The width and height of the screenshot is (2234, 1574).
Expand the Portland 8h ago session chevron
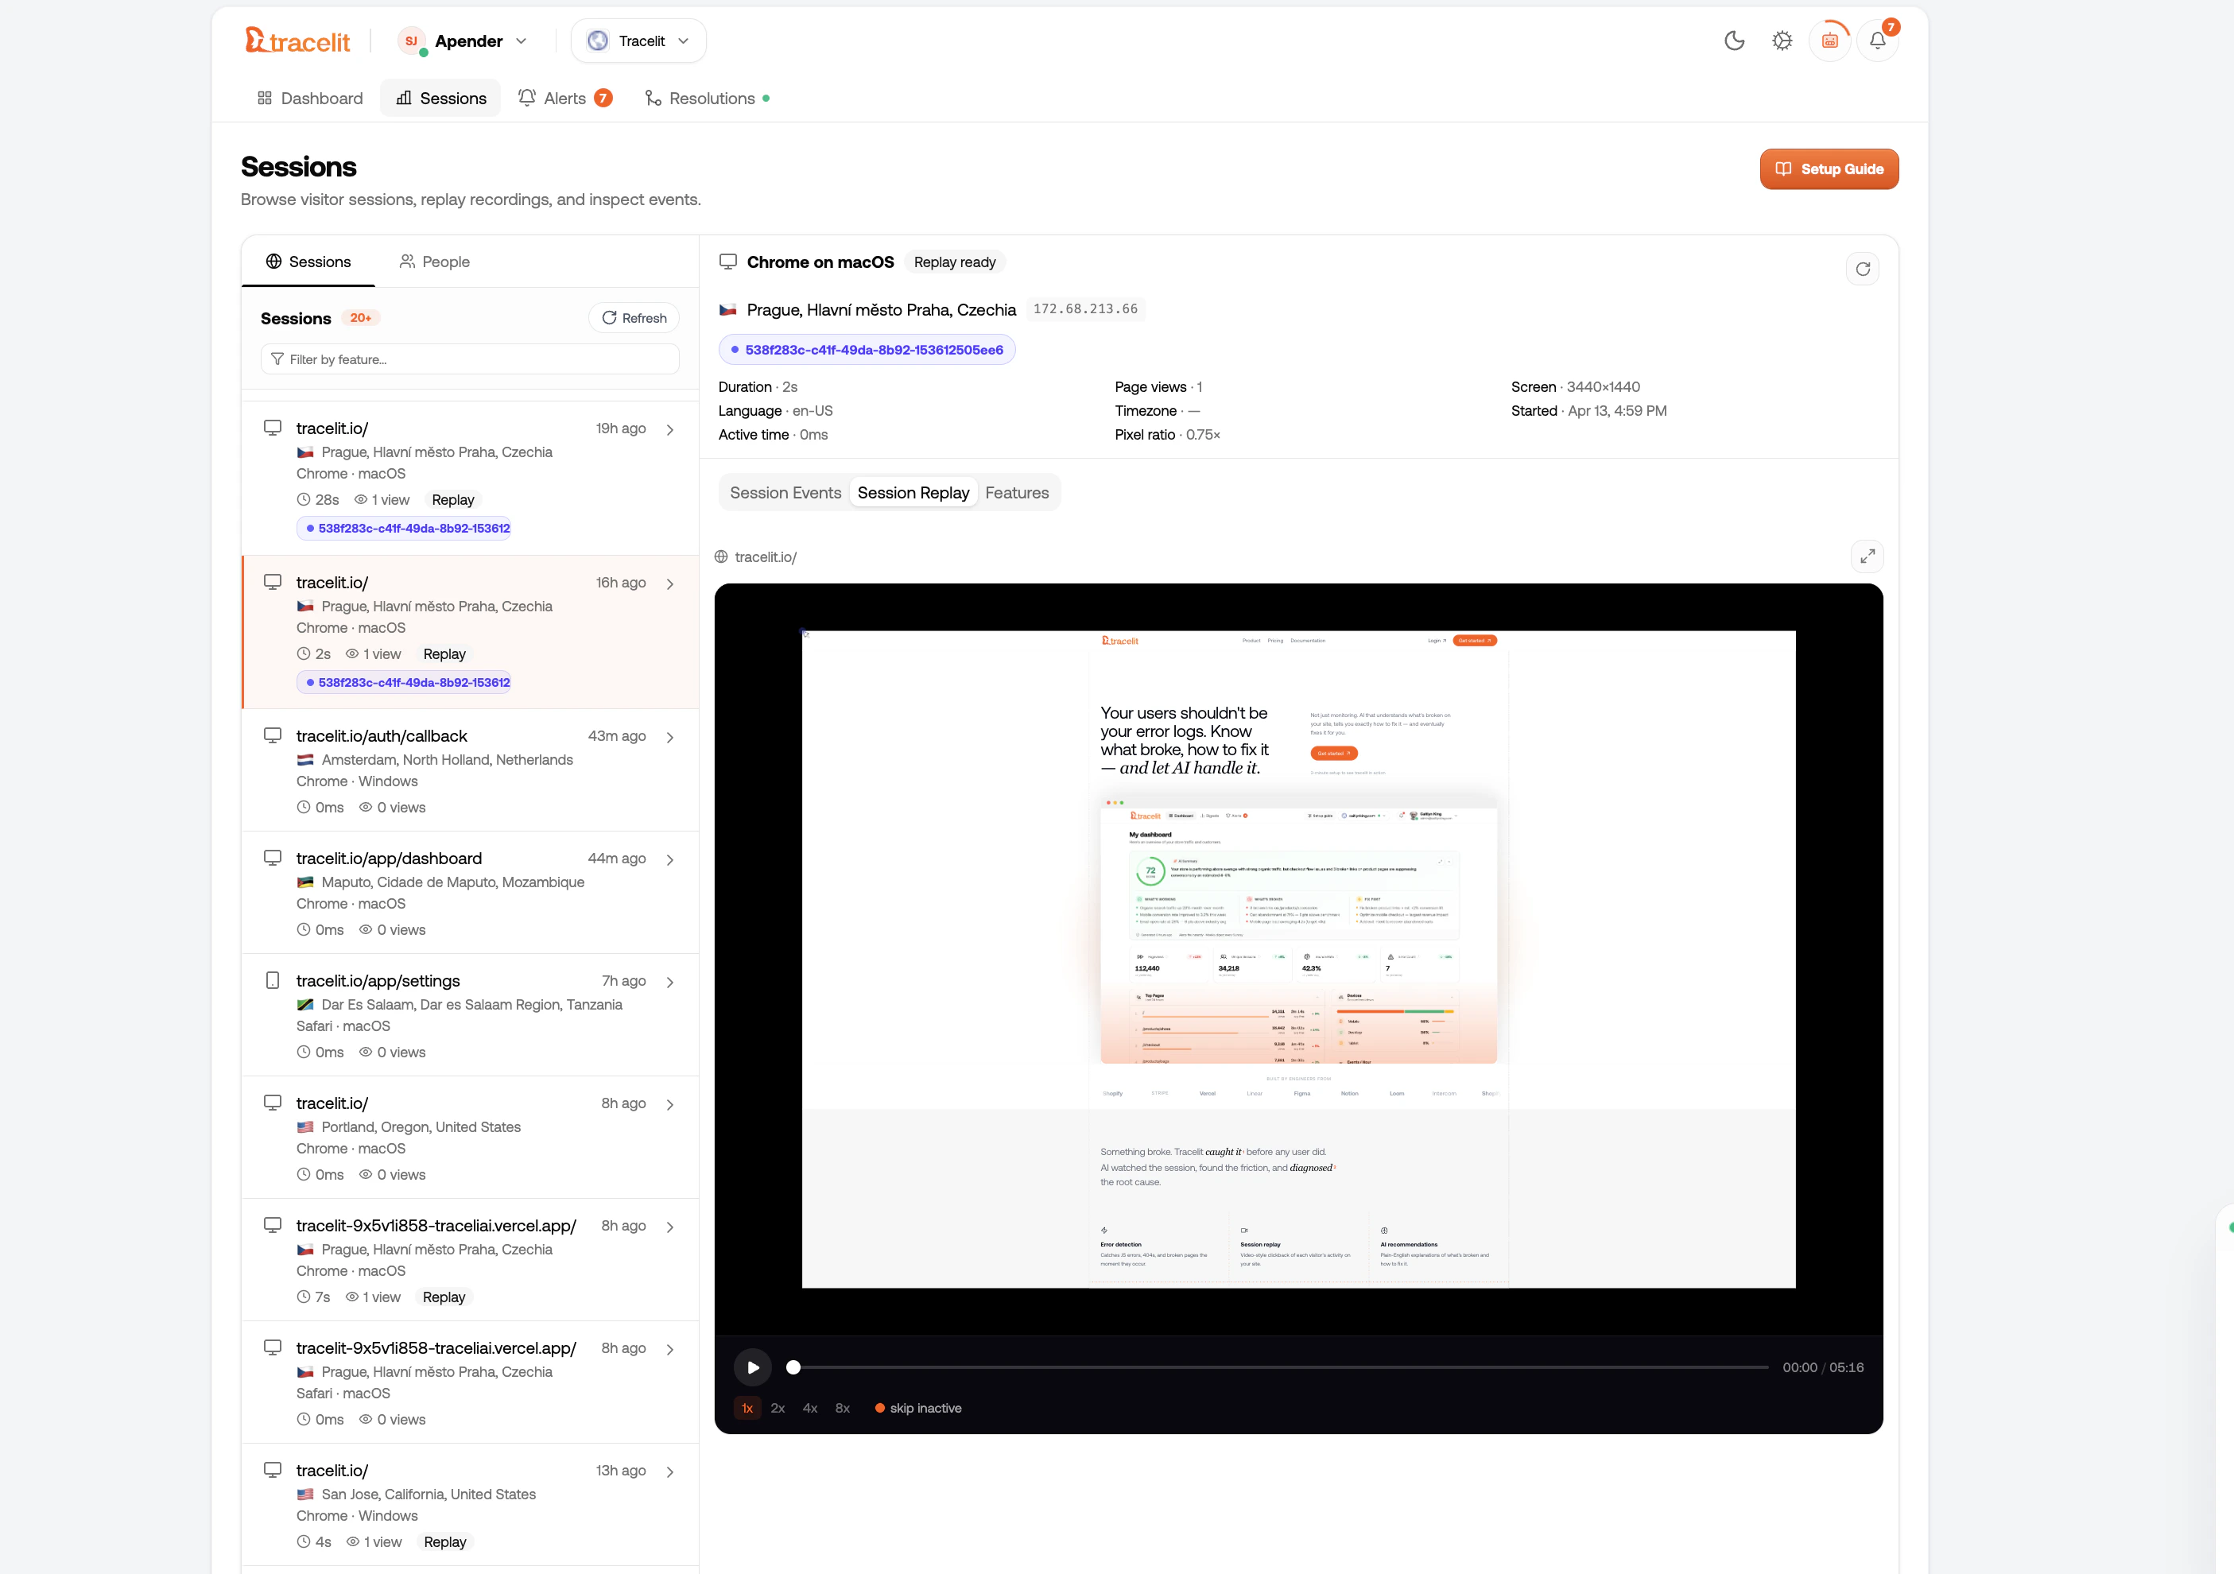point(670,1105)
